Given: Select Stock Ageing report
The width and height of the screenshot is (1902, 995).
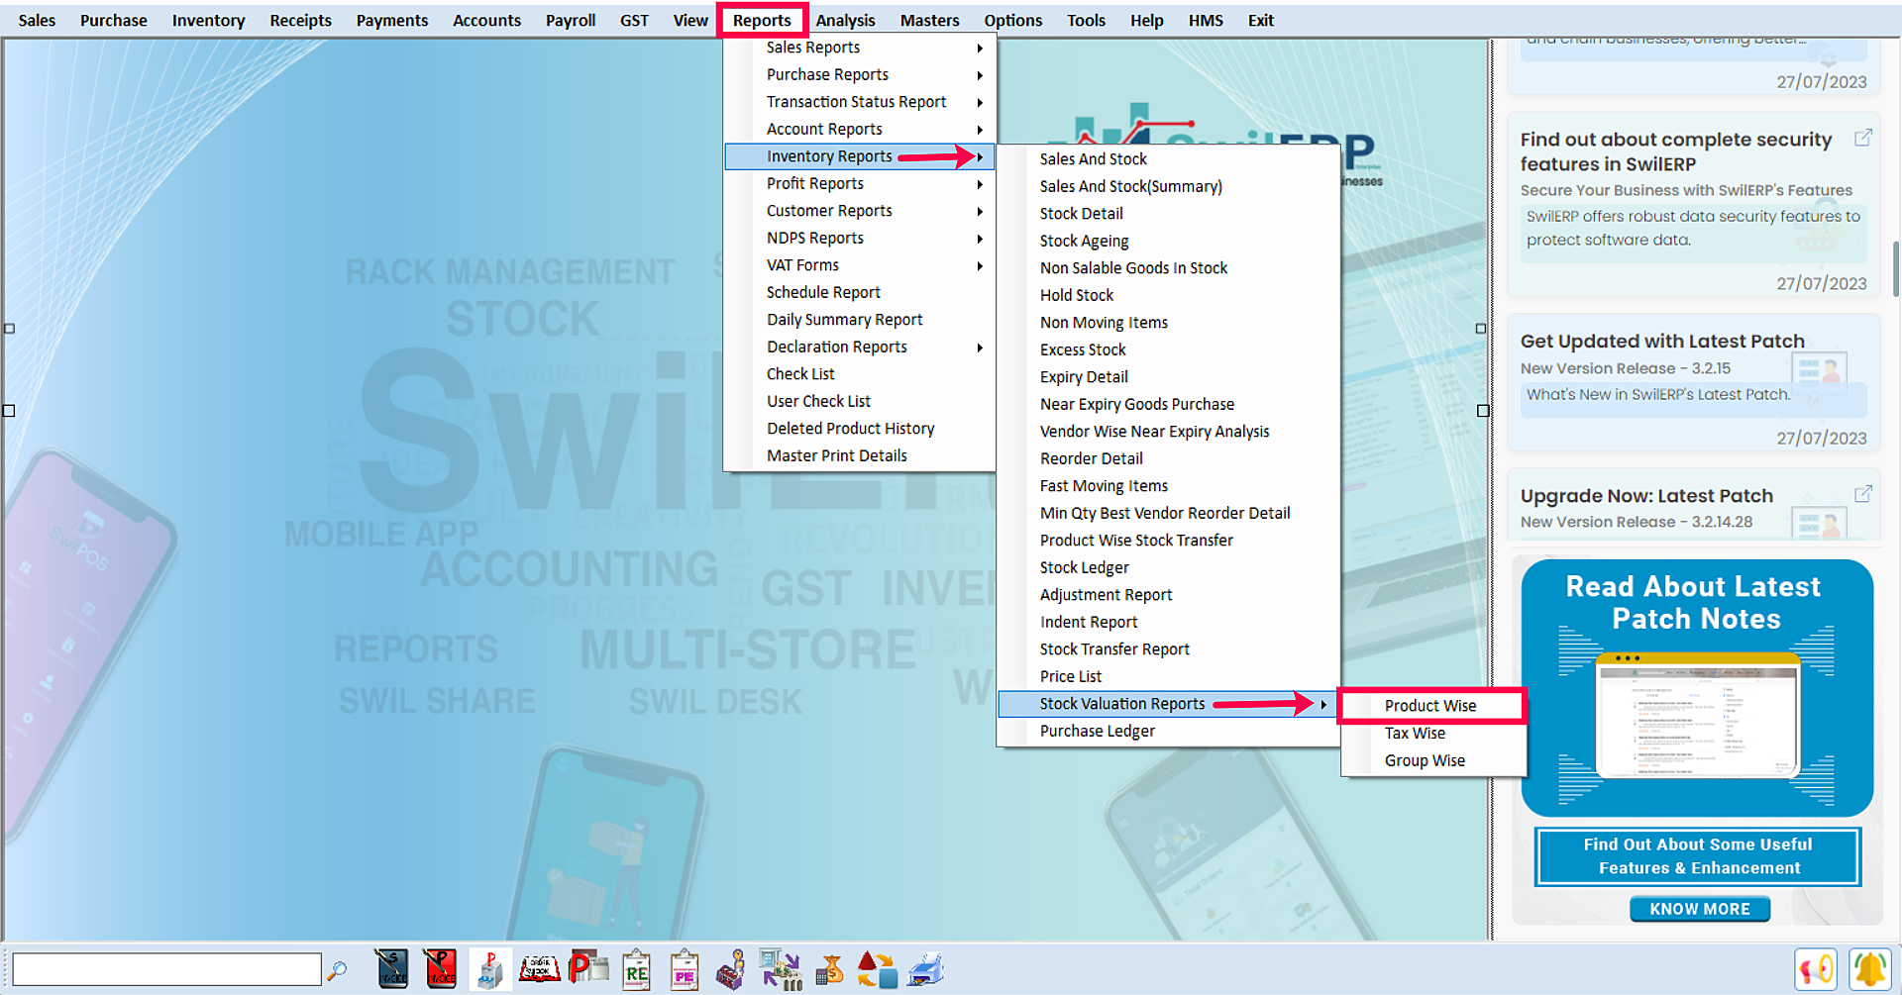Looking at the screenshot, I should [1167, 242].
